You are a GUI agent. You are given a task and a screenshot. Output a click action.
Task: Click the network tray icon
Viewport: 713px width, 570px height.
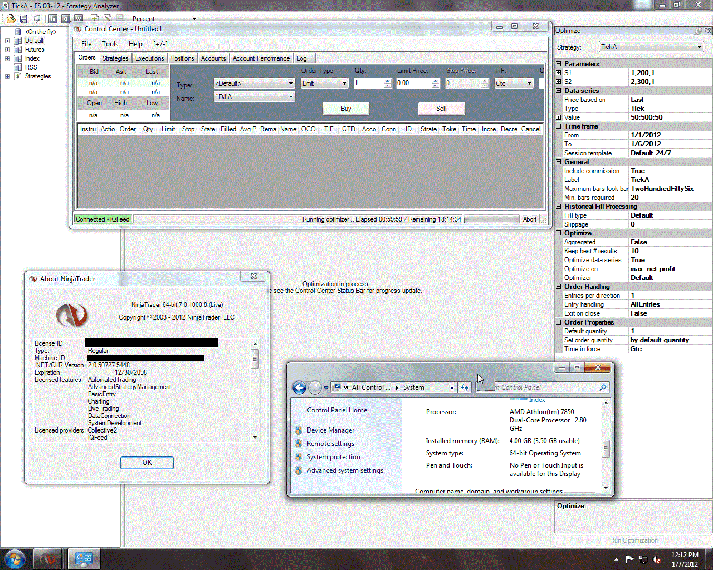[x=643, y=559]
